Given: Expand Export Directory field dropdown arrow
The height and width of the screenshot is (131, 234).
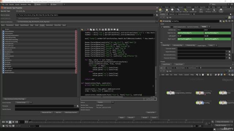Looking at the screenshot, I should pos(227,52).
